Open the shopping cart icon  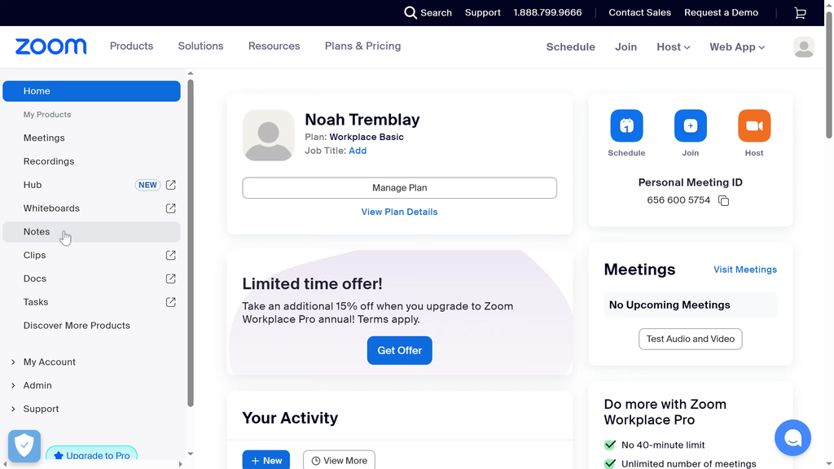click(800, 13)
